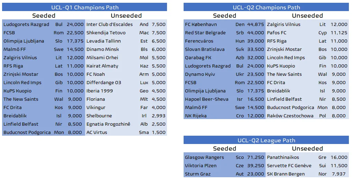Select Pafos FC in unseeded column
This screenshot has height=180, width=352.
[x=277, y=33]
